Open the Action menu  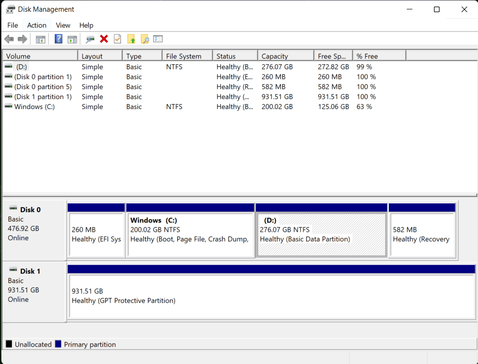click(x=37, y=25)
